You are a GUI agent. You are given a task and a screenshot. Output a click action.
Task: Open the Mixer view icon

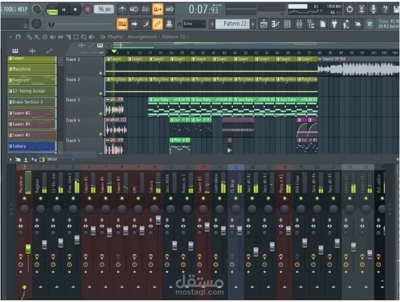pyautogui.click(x=299, y=24)
